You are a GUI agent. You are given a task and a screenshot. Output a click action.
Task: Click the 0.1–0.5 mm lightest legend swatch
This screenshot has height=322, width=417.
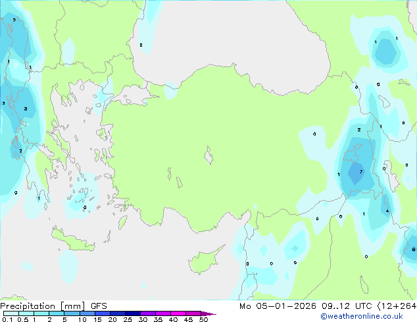coord(11,313)
